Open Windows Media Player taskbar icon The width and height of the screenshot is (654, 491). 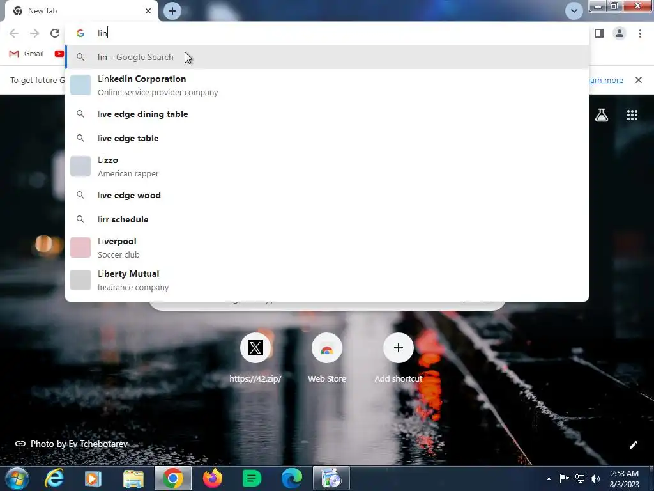(93, 478)
